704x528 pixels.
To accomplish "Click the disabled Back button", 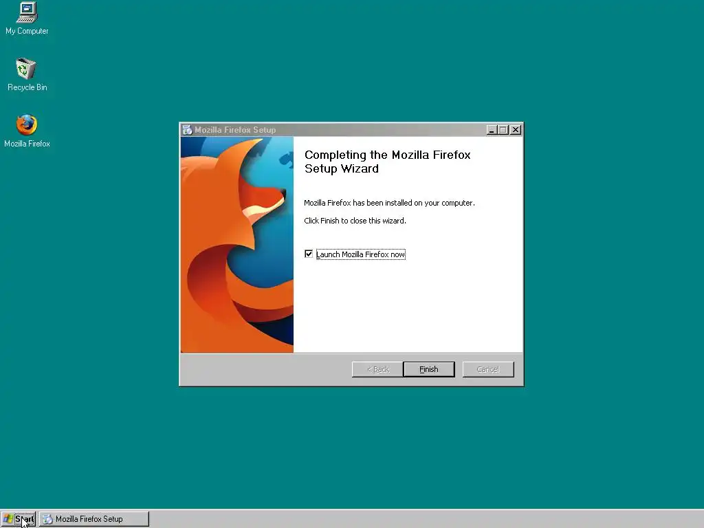I will click(x=377, y=369).
